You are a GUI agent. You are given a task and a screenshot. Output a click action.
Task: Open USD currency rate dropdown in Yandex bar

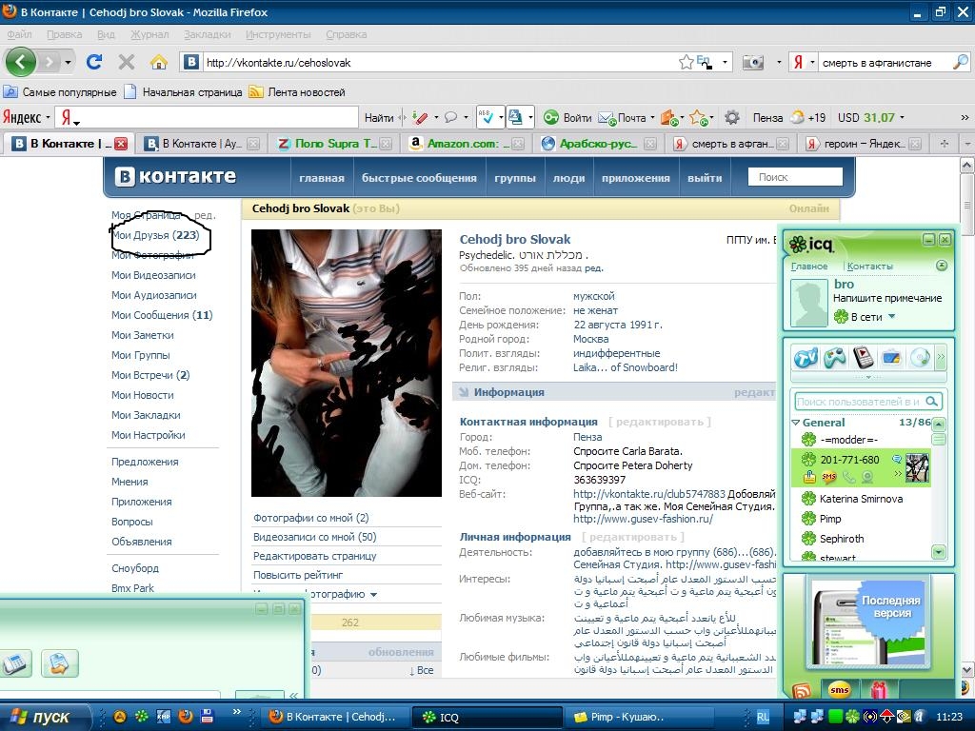pos(902,117)
